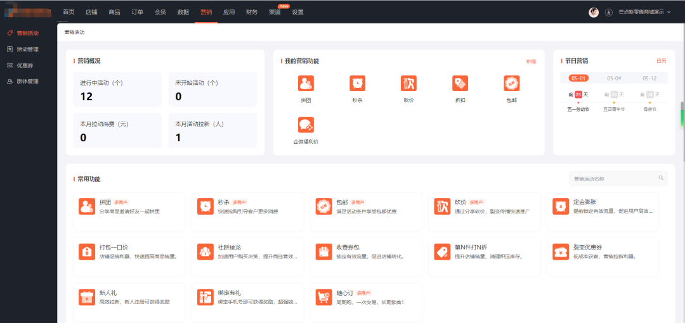
Task: Click the user avatar in the top bar
Action: coord(593,12)
